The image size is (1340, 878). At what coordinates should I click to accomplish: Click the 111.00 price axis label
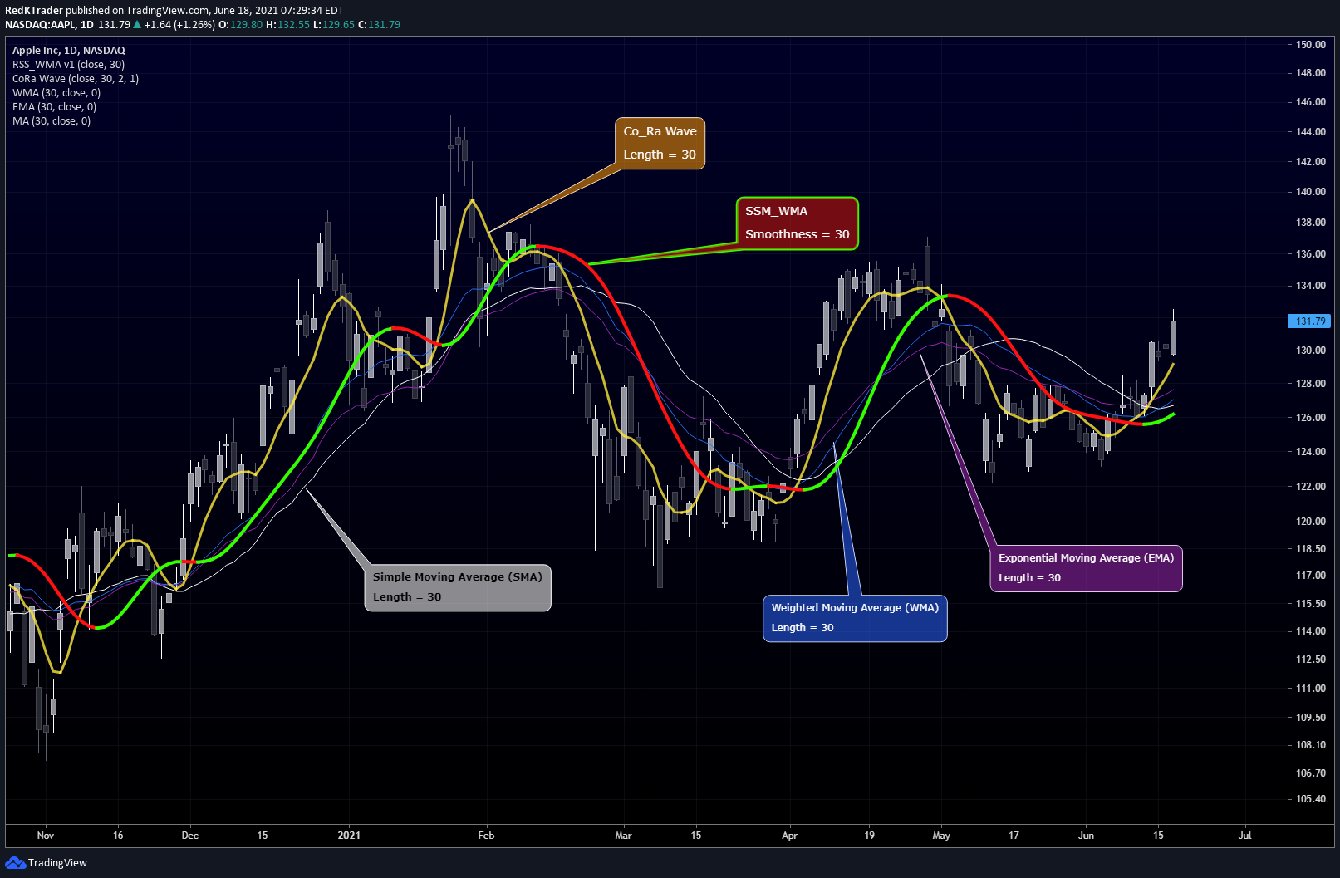[1311, 689]
